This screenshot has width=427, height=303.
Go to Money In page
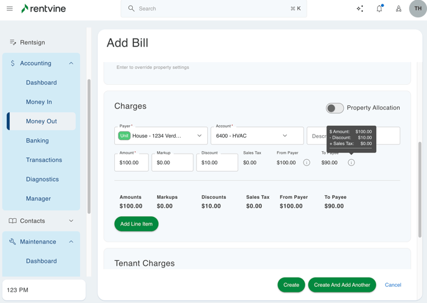(39, 102)
